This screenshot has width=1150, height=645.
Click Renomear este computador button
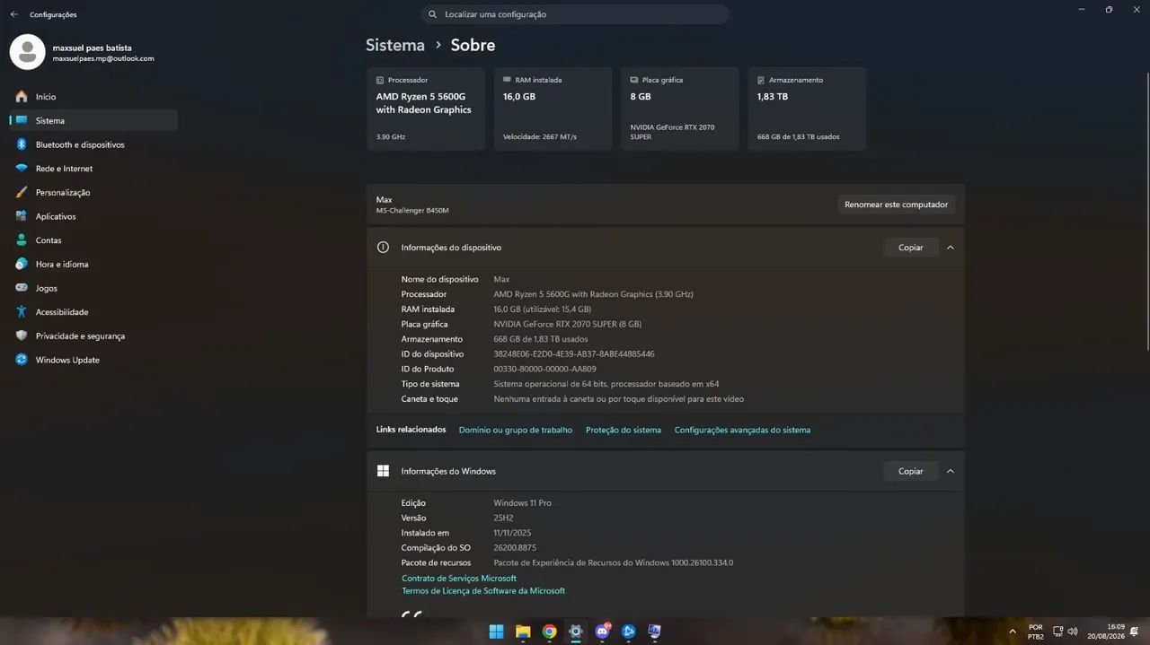pos(896,205)
